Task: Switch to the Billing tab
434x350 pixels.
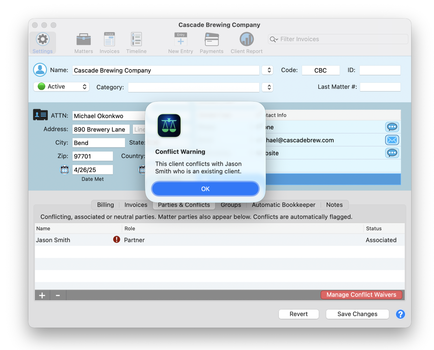Action: click(x=106, y=205)
